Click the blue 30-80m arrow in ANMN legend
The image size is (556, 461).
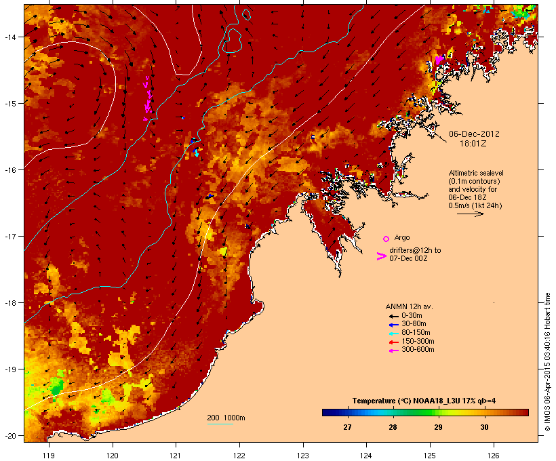(394, 325)
